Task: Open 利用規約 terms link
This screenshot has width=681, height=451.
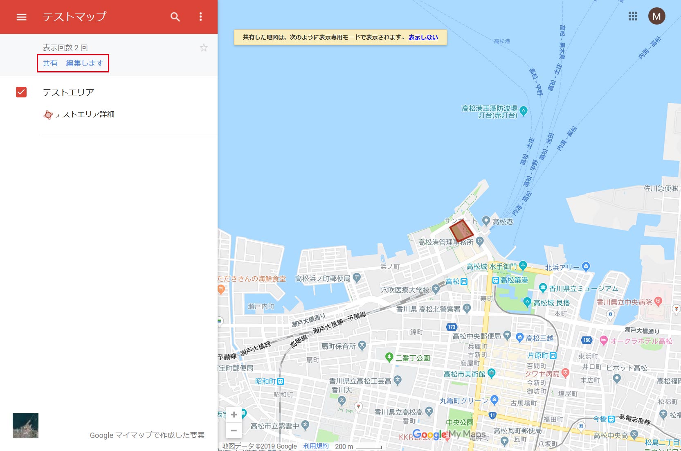Action: click(x=316, y=446)
